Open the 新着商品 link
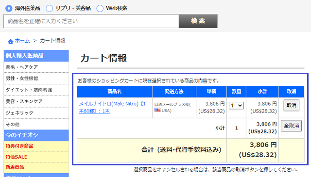Image resolution: width=311 pixels, height=177 pixels. coord(36,167)
